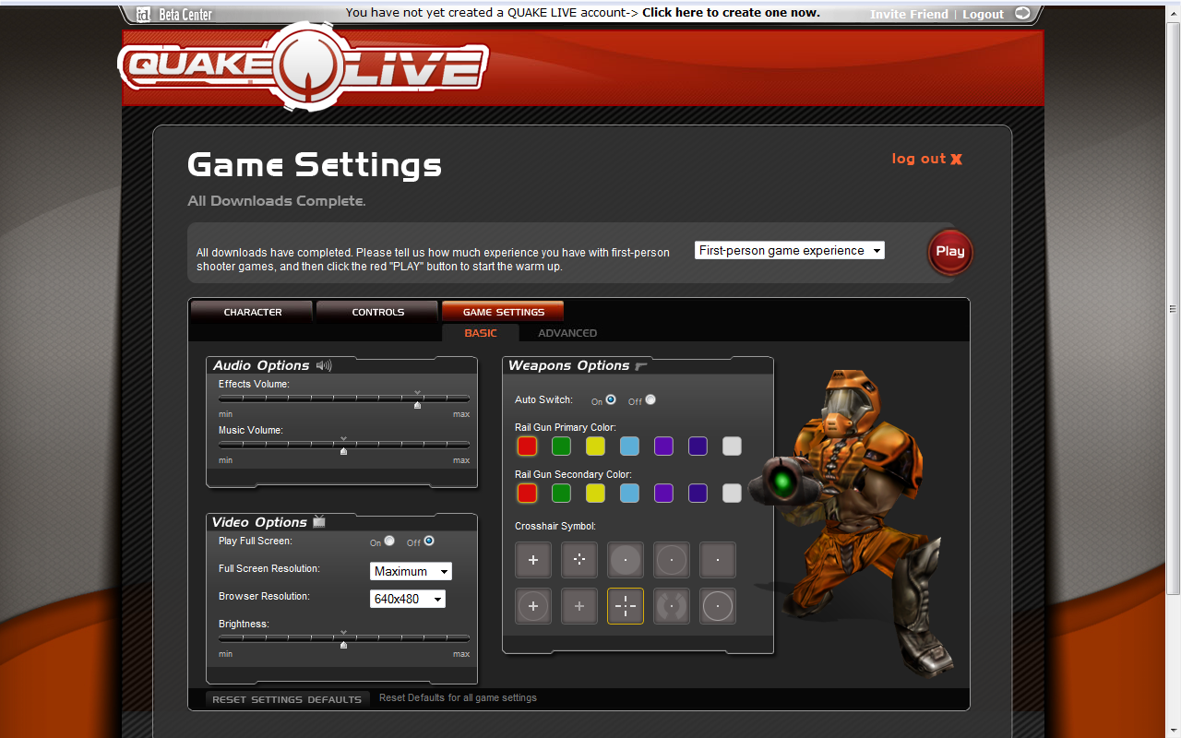Set Rail Gun Secondary Color to violet

663,494
